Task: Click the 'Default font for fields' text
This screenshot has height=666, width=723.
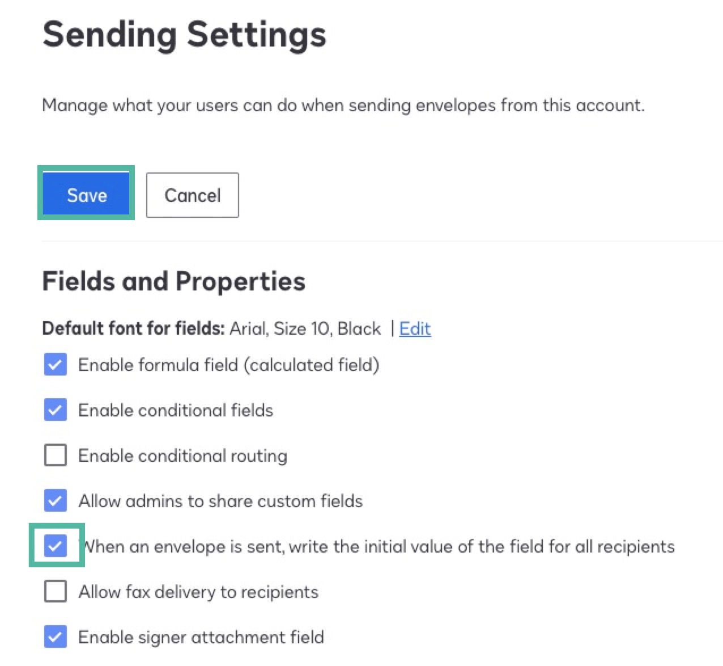Action: (134, 328)
